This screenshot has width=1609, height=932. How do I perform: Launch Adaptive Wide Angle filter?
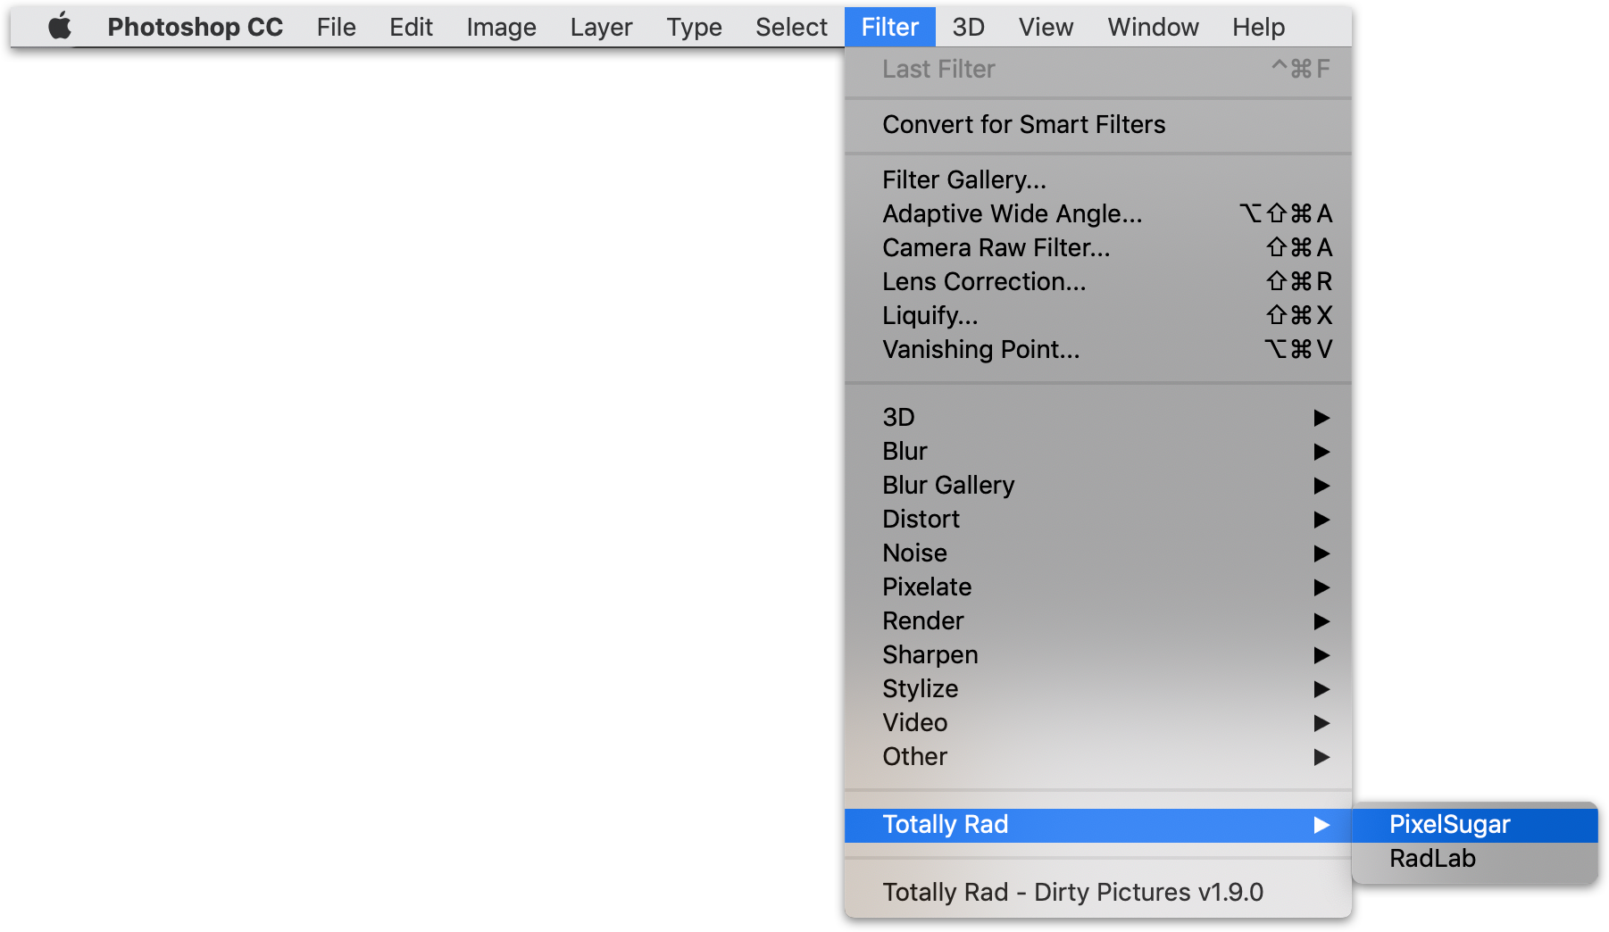coord(1097,213)
